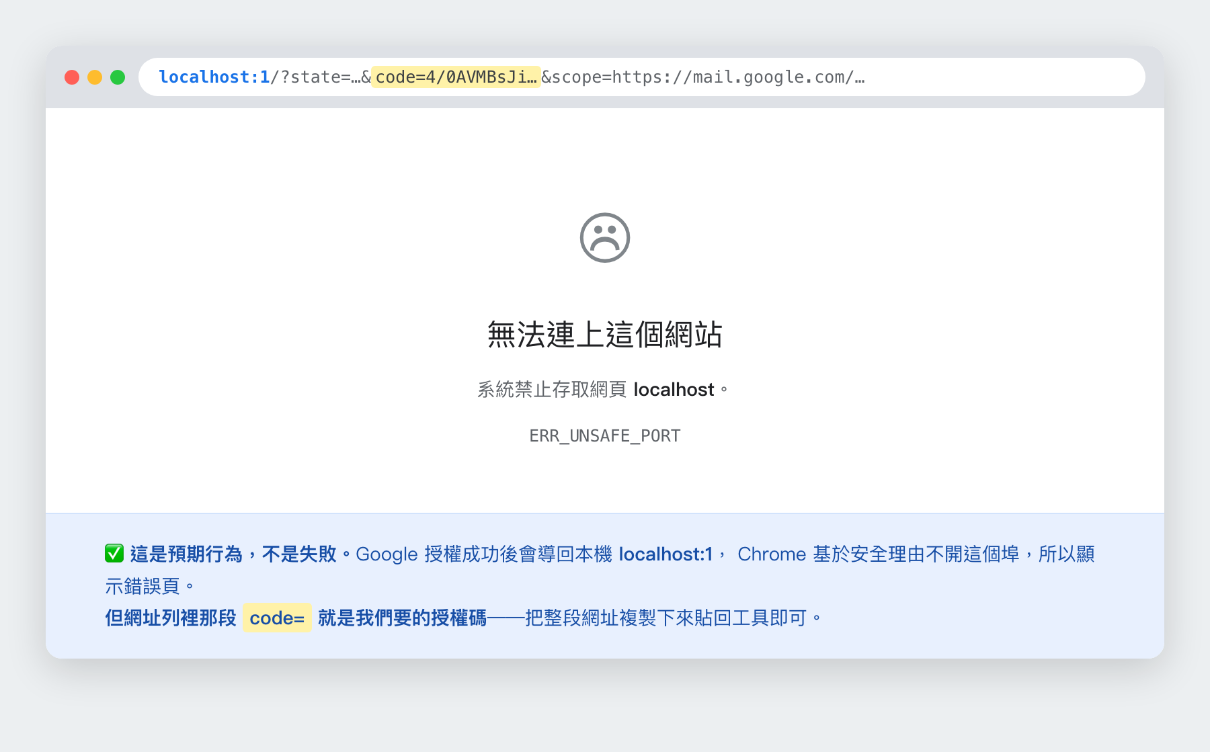Viewport: 1210px width, 752px height.
Task: Click the highlighted code= badge in note
Action: (277, 618)
